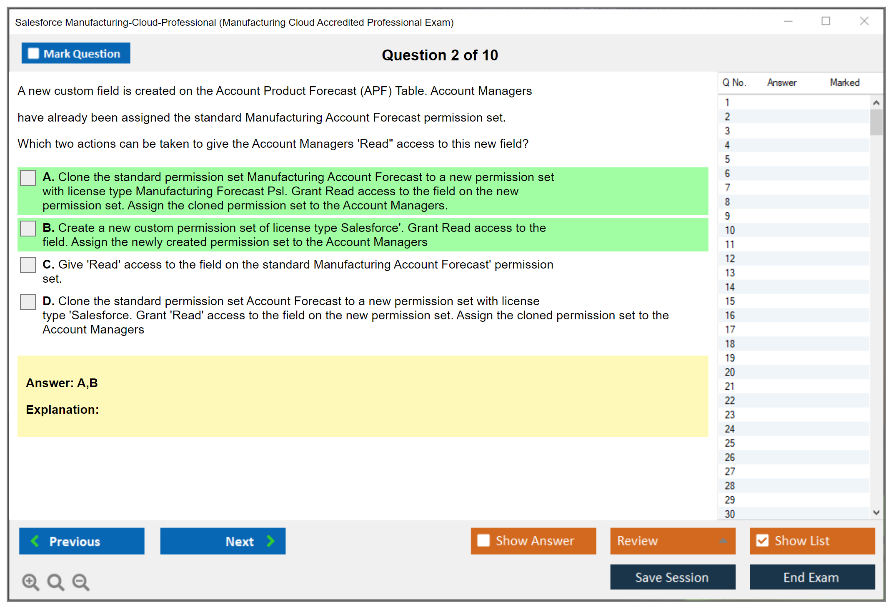Select question 25 in the list
896x612 pixels.
730,443
